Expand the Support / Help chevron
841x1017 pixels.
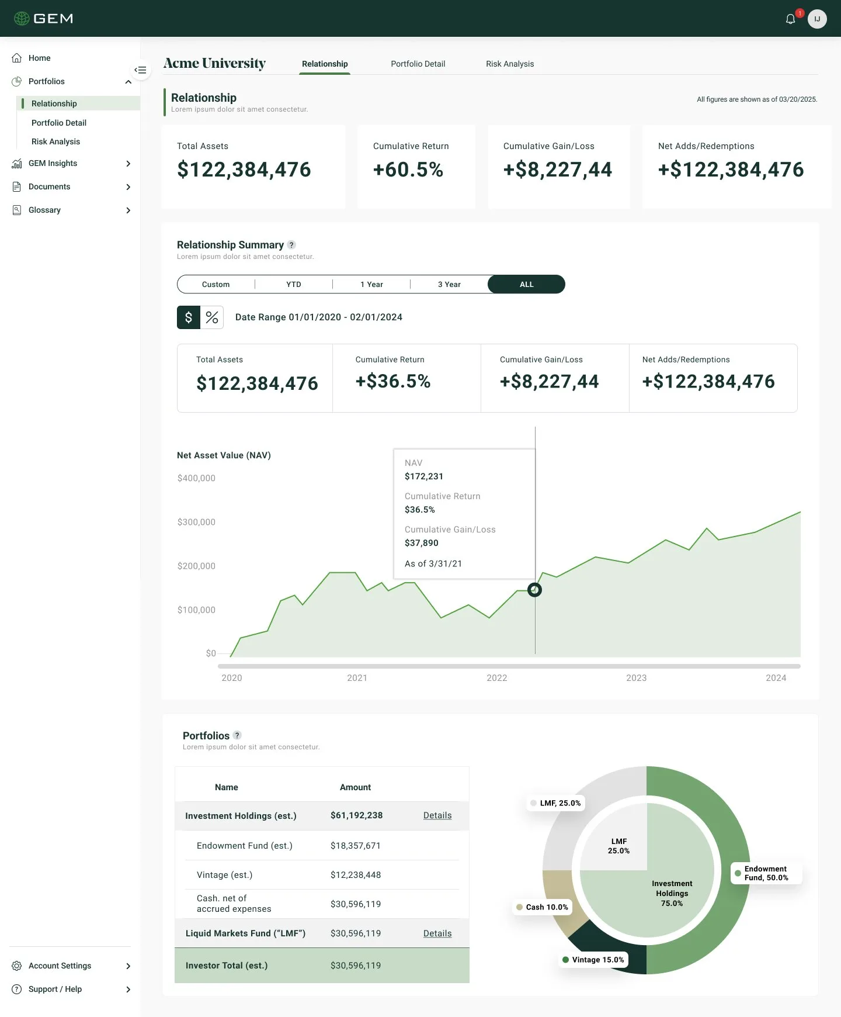click(128, 990)
